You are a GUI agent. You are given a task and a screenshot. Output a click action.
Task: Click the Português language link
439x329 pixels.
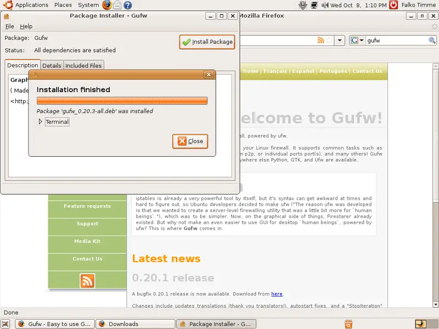333,71
